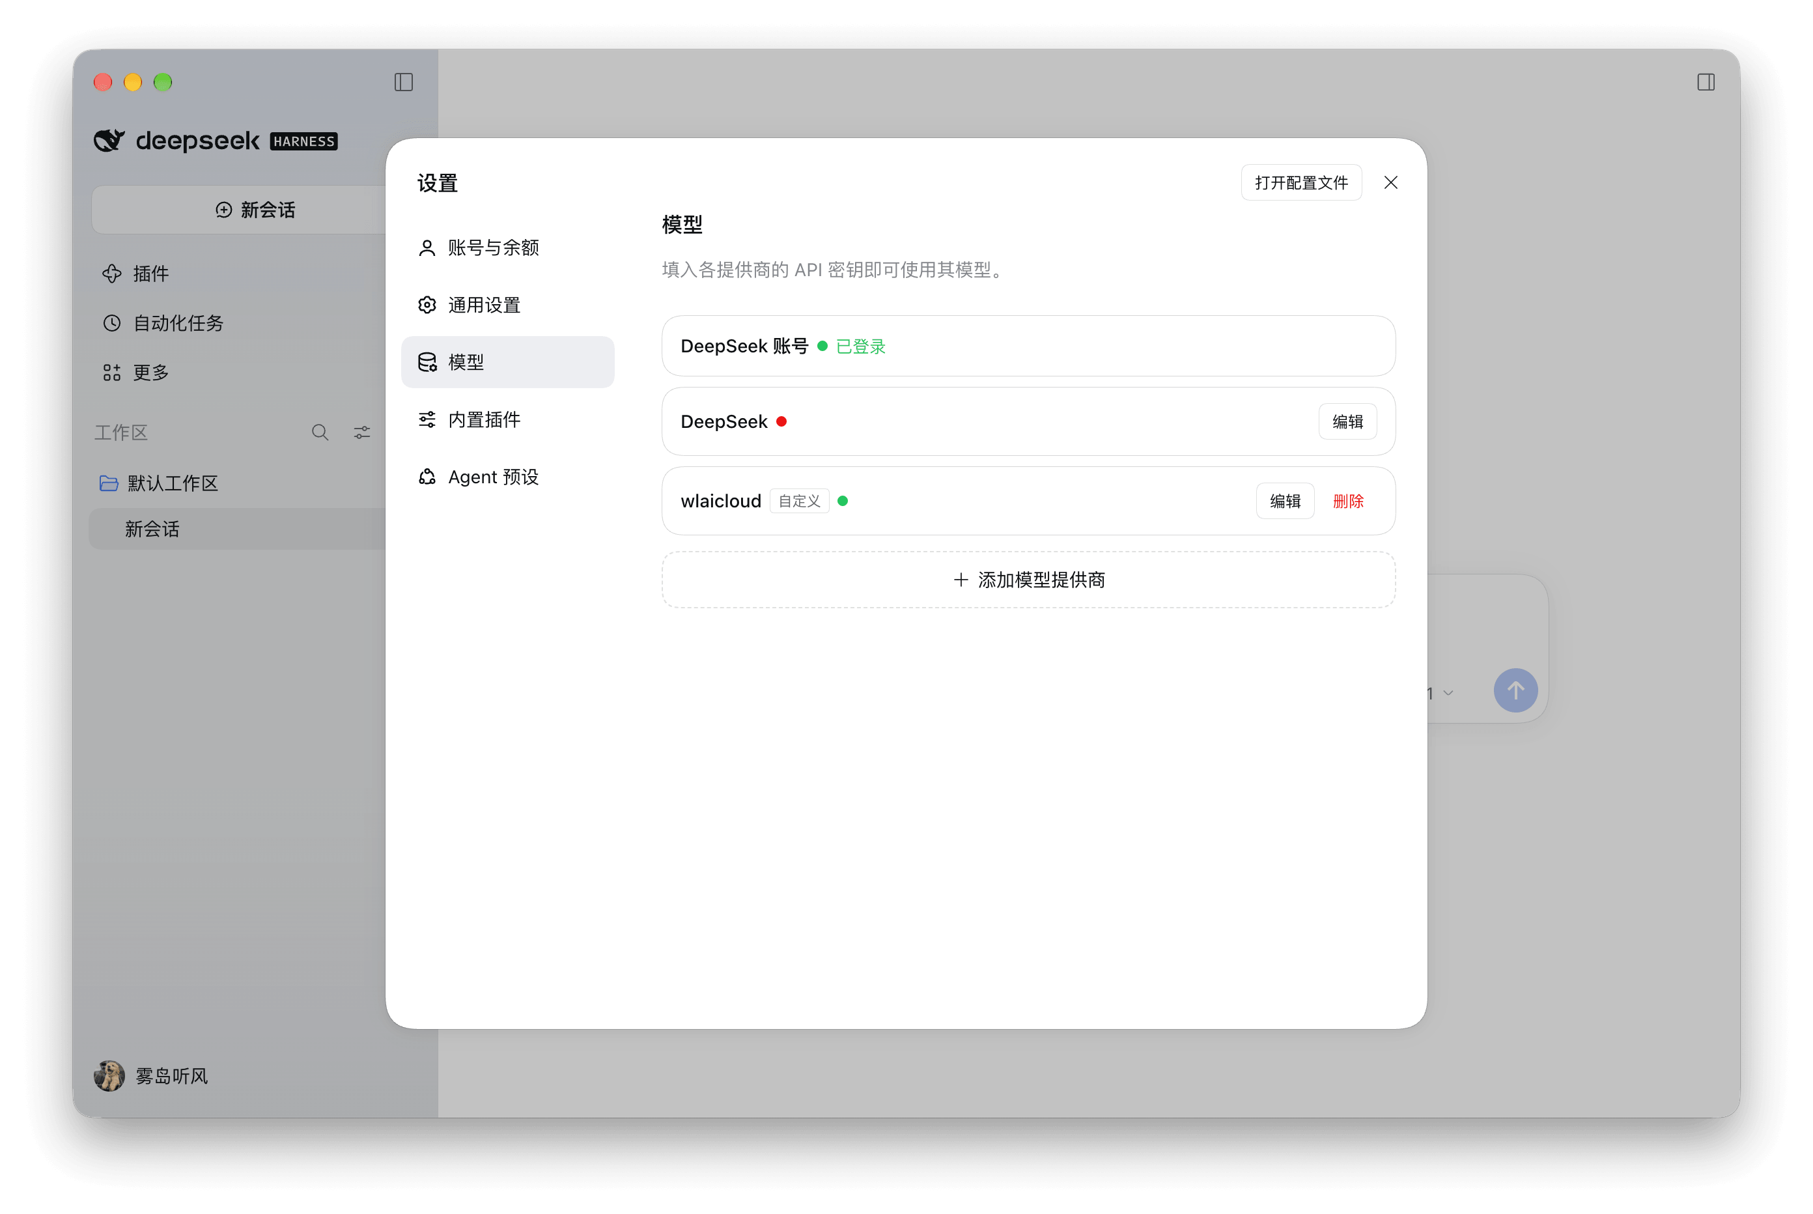Viewport: 1813px width, 1214px height.
Task: Click the workspace filter sliders icon
Action: [x=361, y=432]
